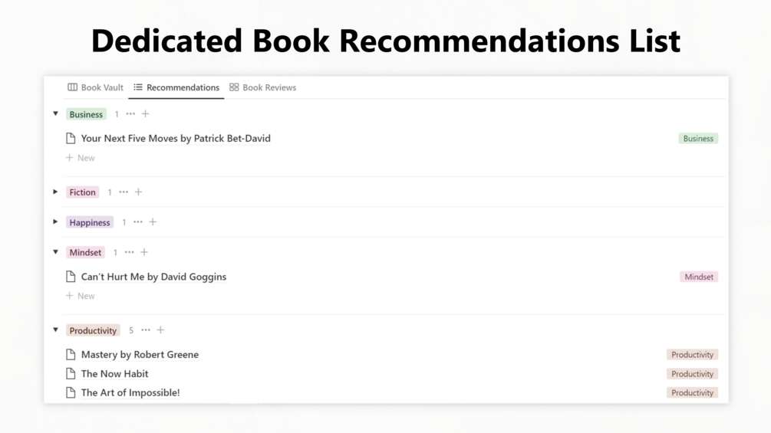Open three-dot menu beside Fiction group
771x433 pixels.
click(124, 192)
